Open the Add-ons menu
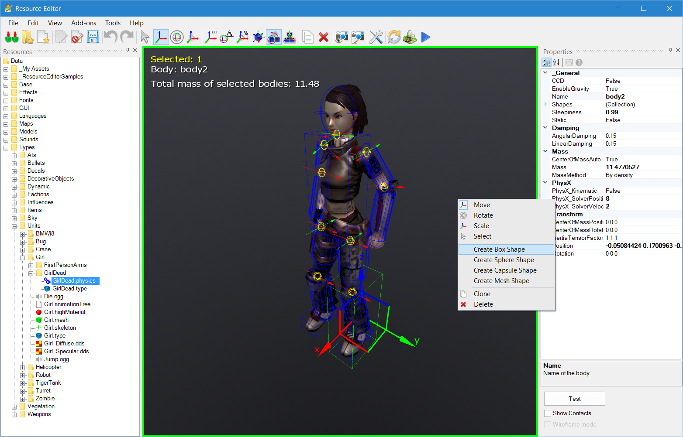 83,23
